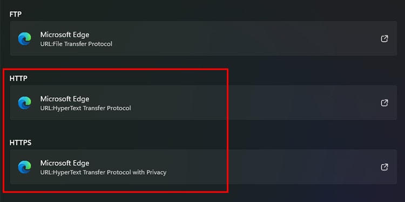Click the 'URL:File Transfer Protocol' description
Image resolution: width=405 pixels, height=202 pixels.
coord(76,44)
